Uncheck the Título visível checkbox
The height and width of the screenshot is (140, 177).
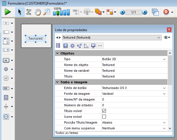104,111
